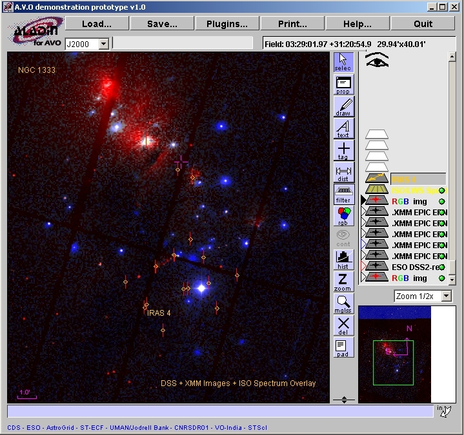Open the J2000 coordinate frame dropdown
Viewport: 464px width, 435px height.
click(x=103, y=44)
